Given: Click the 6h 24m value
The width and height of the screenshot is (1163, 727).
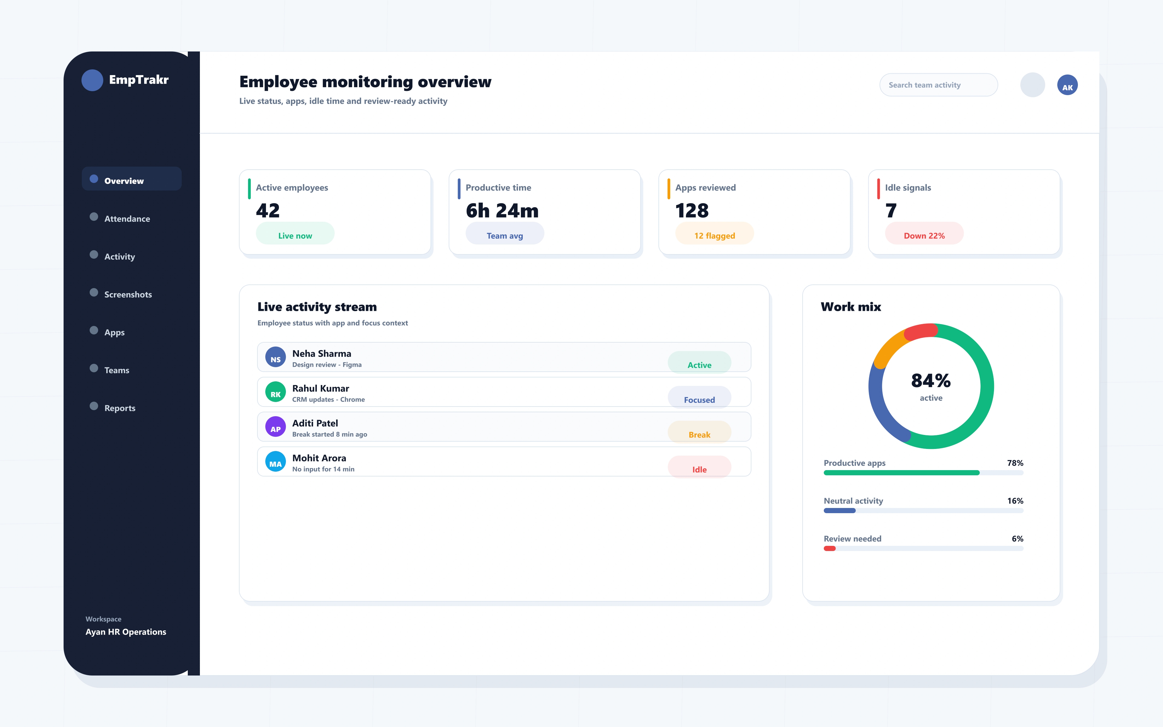Looking at the screenshot, I should coord(502,211).
